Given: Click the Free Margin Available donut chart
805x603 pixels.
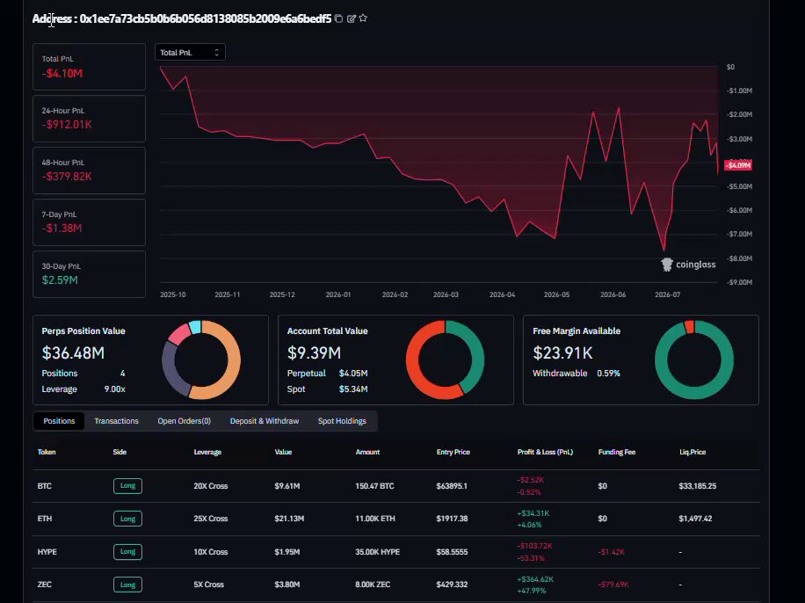Looking at the screenshot, I should pos(694,360).
